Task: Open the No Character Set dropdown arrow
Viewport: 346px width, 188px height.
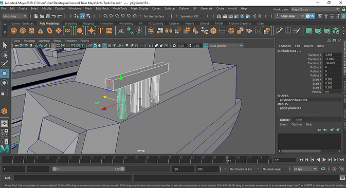Action: coord(225,169)
